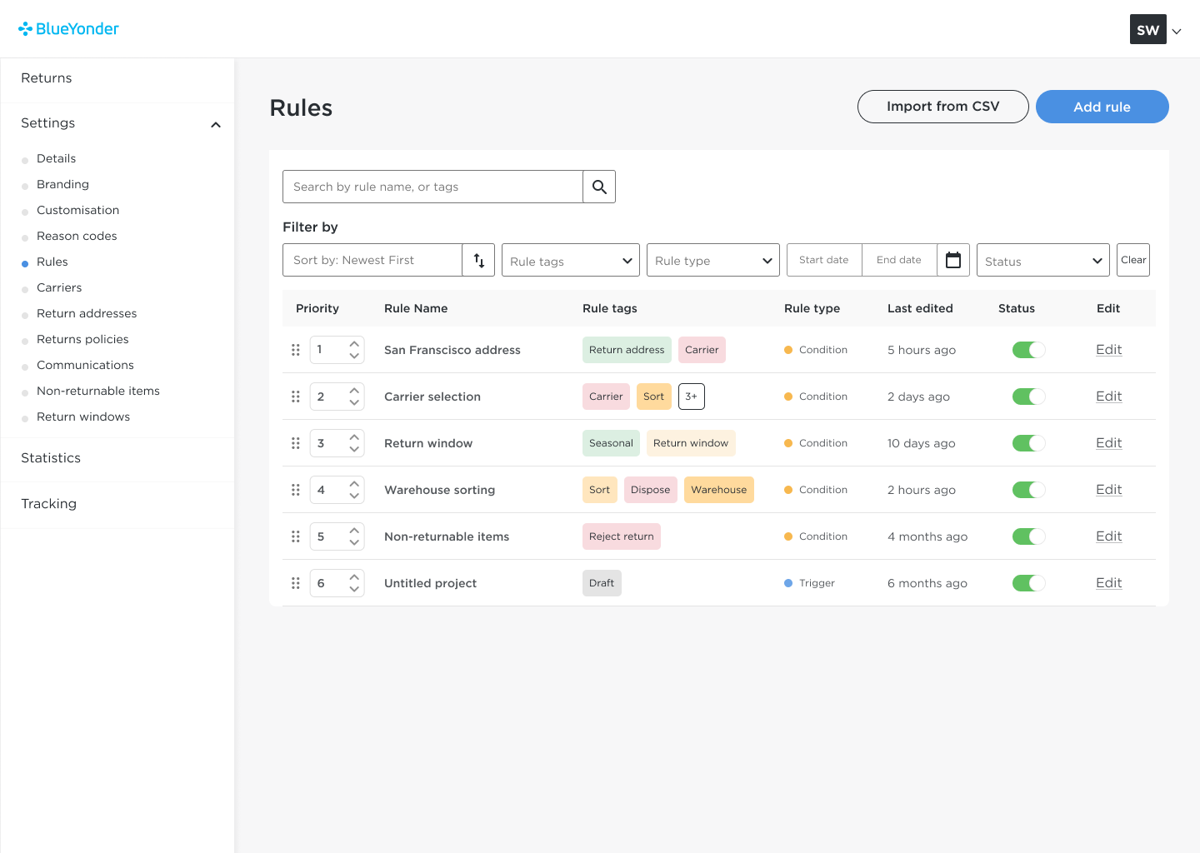Viewport: 1200px width, 853px height.
Task: Edit the Untitled project rule
Action: [1109, 583]
